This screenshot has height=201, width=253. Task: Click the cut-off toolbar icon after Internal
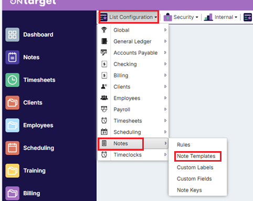pyautogui.click(x=248, y=17)
